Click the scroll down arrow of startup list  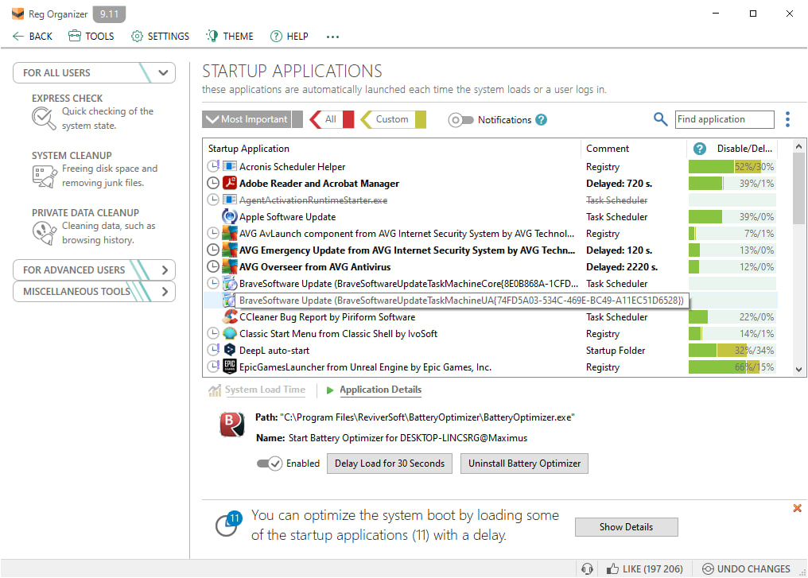coord(798,370)
